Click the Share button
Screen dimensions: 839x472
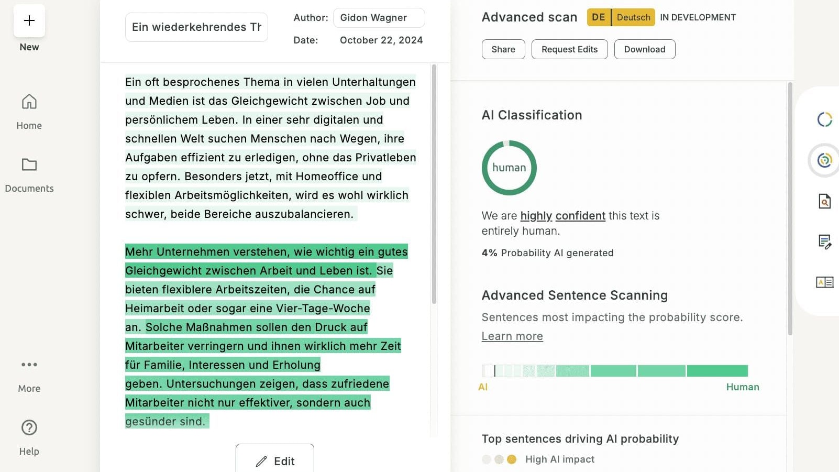pyautogui.click(x=503, y=49)
